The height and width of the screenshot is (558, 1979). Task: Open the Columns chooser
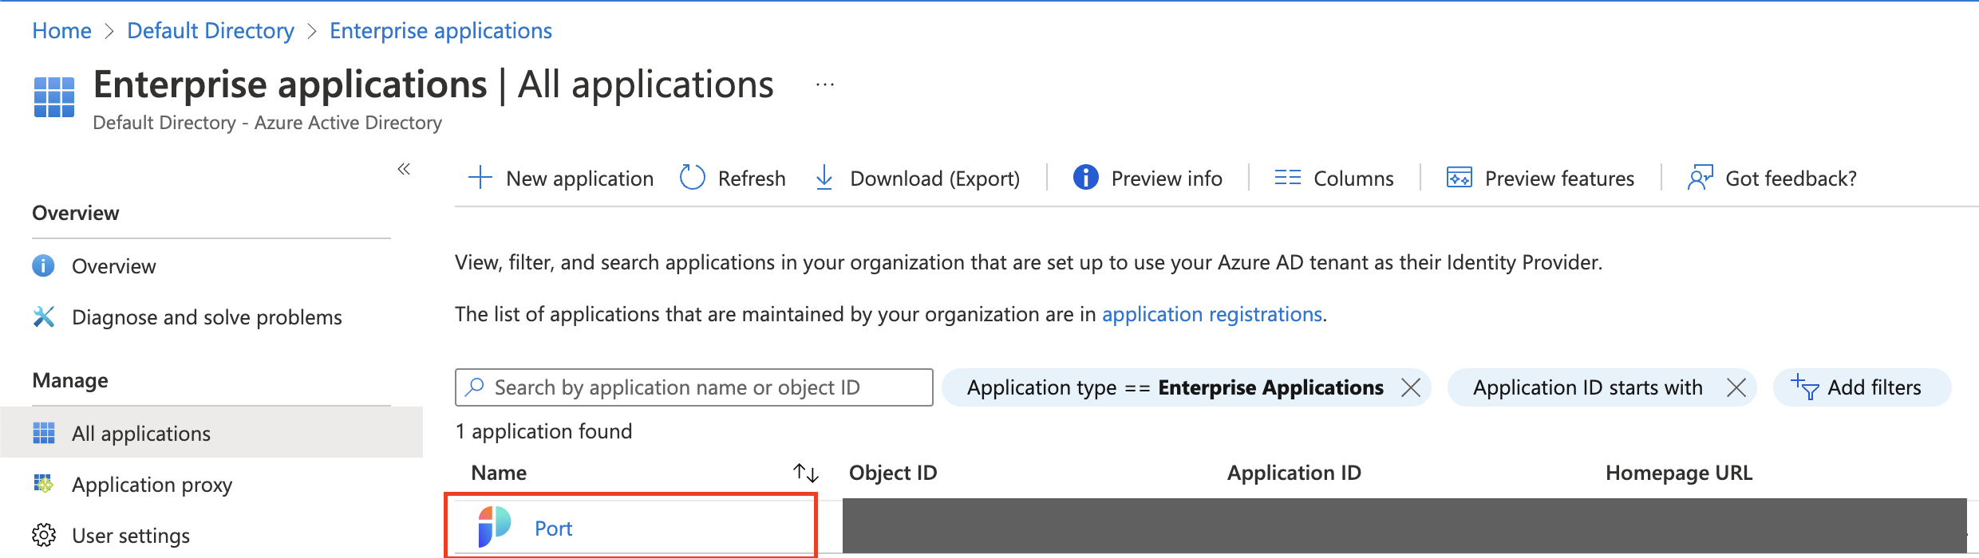[x=1334, y=179]
